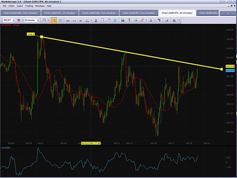237x178 pixels.
Task: Click the trendline's right yellow handle
Action: click(x=221, y=69)
